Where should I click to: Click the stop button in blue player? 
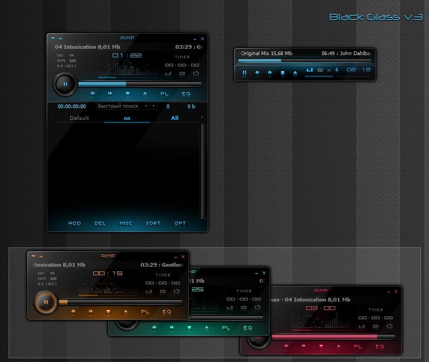[128, 94]
